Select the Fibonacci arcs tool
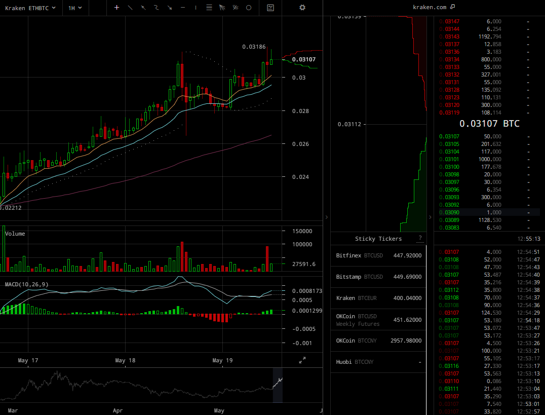Screen dimensions: 545x415 pos(236,7)
